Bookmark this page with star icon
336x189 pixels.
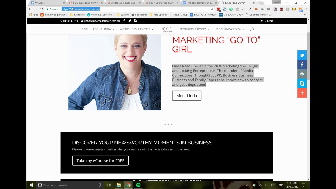tap(212, 9)
